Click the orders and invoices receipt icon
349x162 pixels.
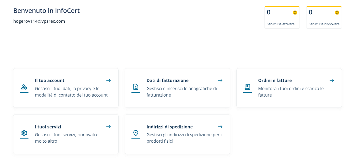point(247,87)
